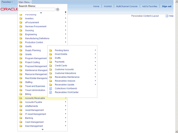This screenshot has height=133, width=178.
Task: Open Receivables Maintenance menu entry
Action: click(67, 77)
